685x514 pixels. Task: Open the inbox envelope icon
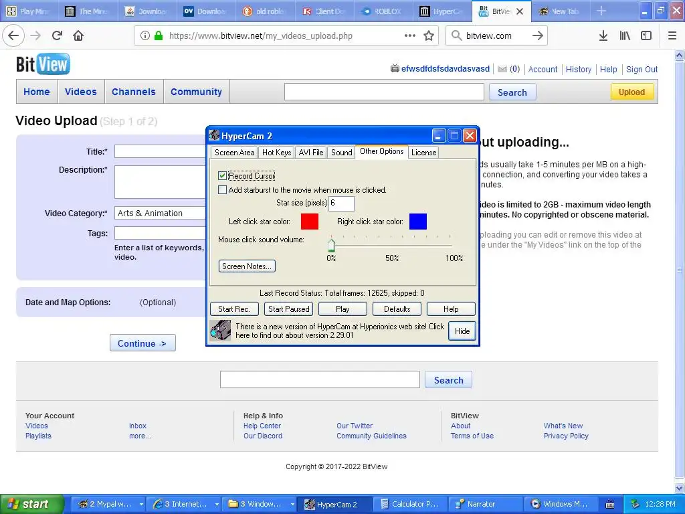(x=502, y=69)
